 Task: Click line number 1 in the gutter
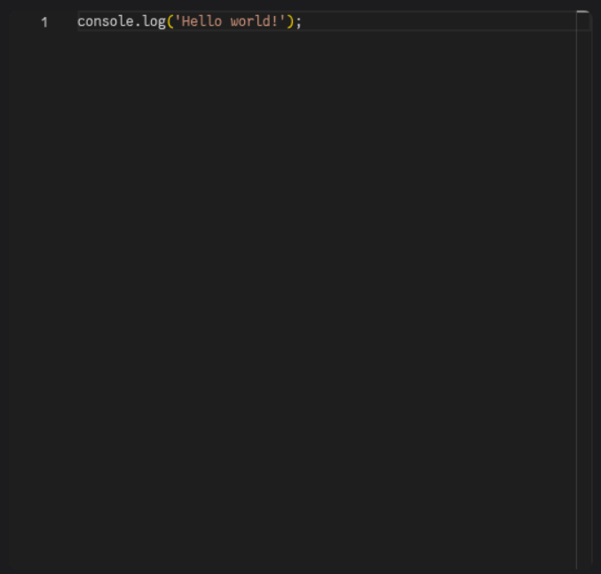pyautogui.click(x=43, y=22)
